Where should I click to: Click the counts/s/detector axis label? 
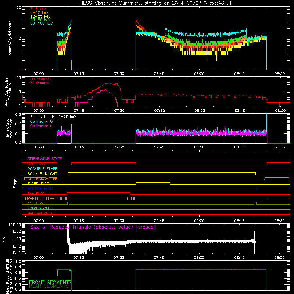click(x=10, y=38)
